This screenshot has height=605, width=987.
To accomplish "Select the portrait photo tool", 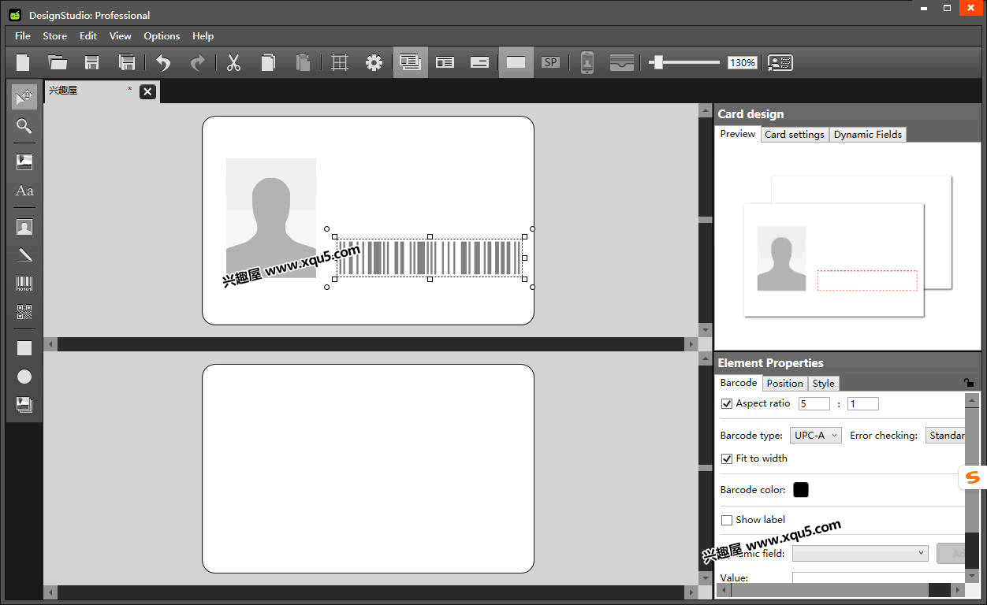I will click(x=24, y=227).
